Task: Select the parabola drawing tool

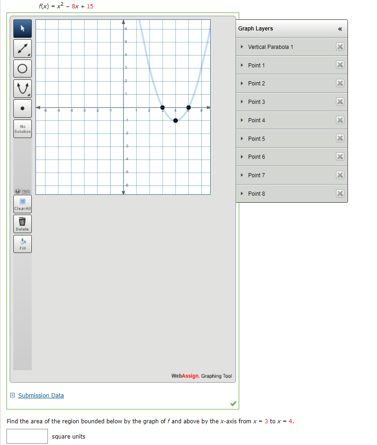Action: pos(22,88)
